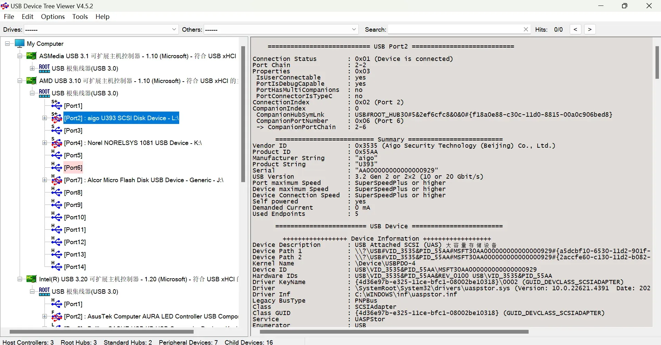Expand the Alcor Micro Flash Disk Port7 node
Screen dimensions: 661x345
(x=44, y=180)
